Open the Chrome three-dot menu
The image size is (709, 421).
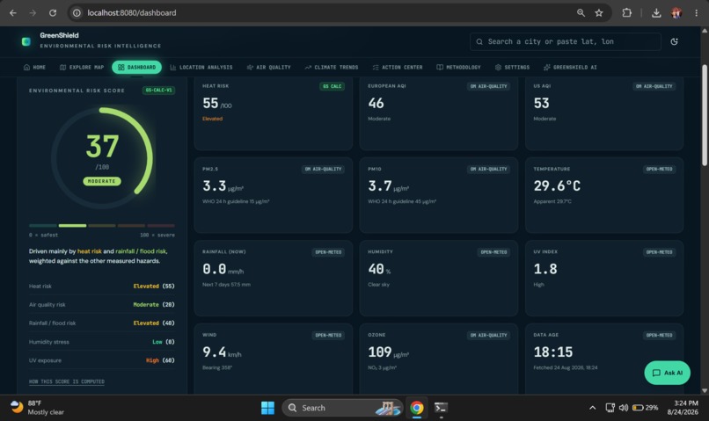(697, 13)
